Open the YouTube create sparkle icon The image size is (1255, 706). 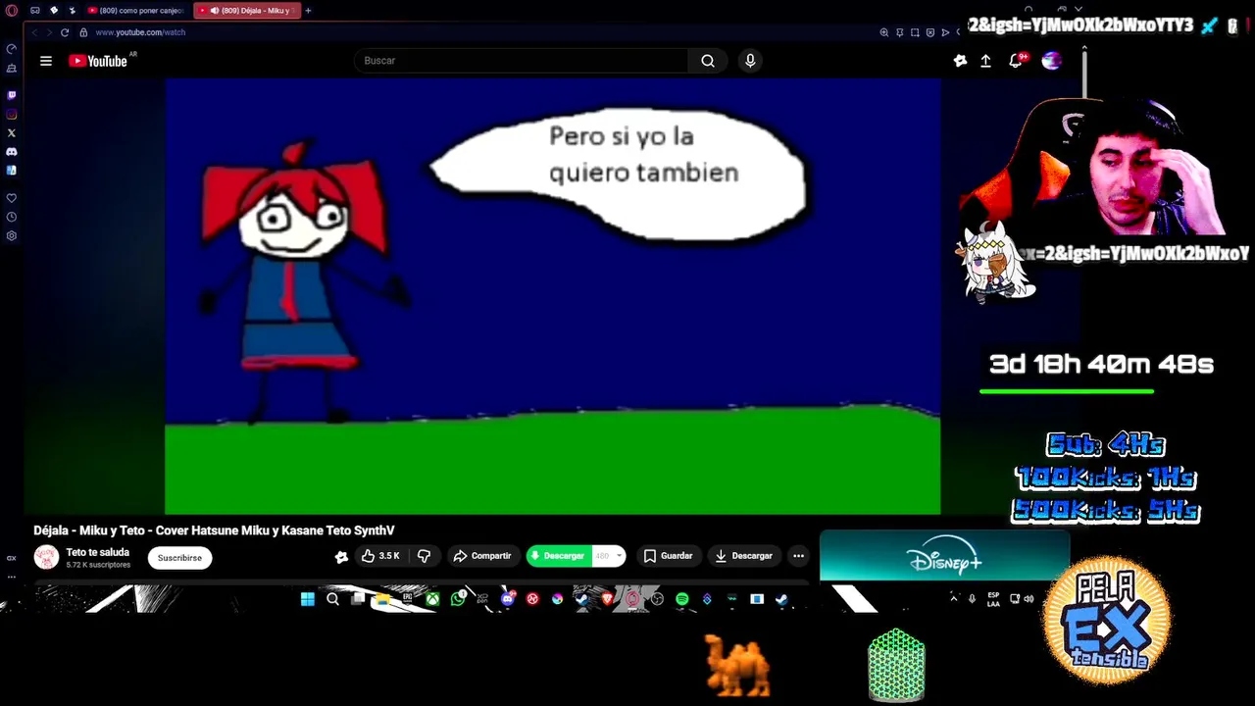click(x=960, y=61)
